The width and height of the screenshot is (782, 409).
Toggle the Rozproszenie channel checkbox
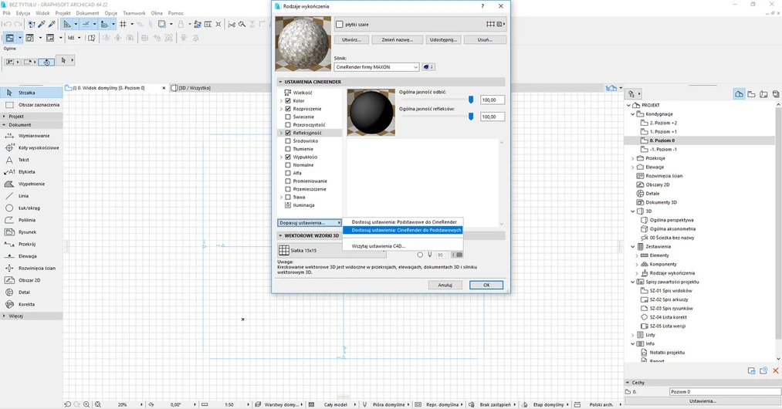click(288, 109)
